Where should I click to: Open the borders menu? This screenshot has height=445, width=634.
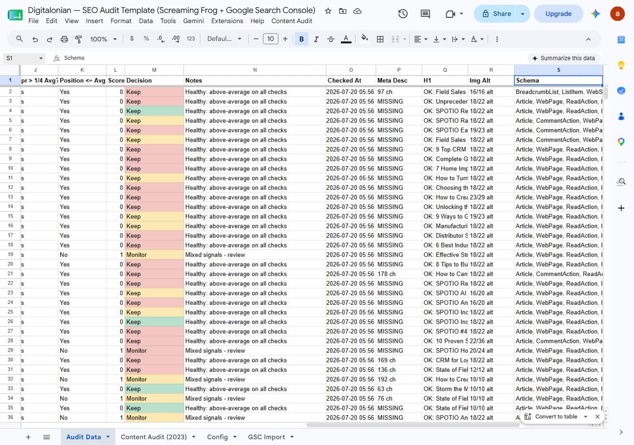(x=380, y=39)
